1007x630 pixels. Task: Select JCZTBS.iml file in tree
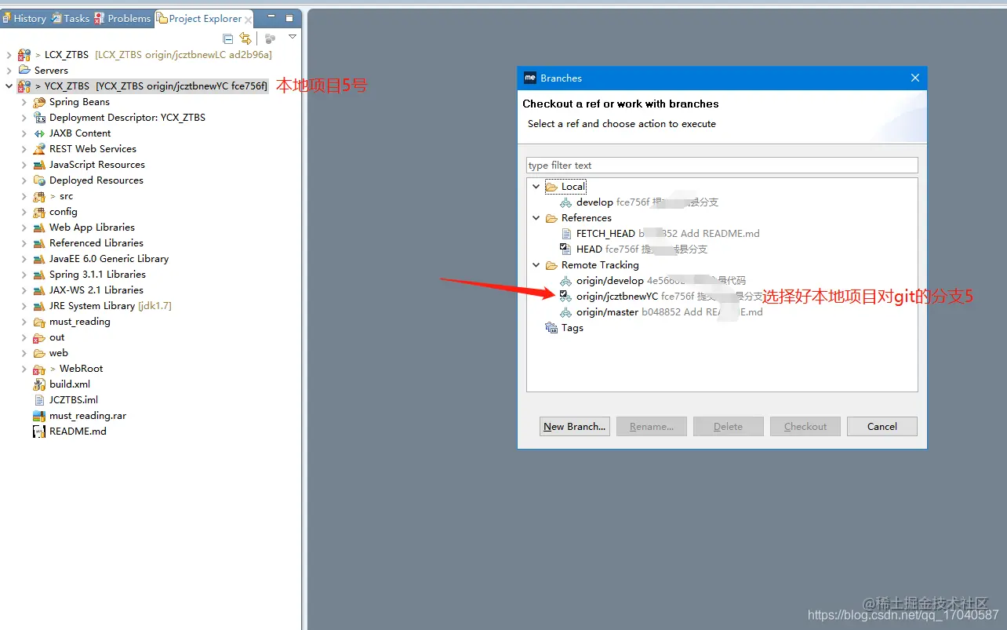73,400
